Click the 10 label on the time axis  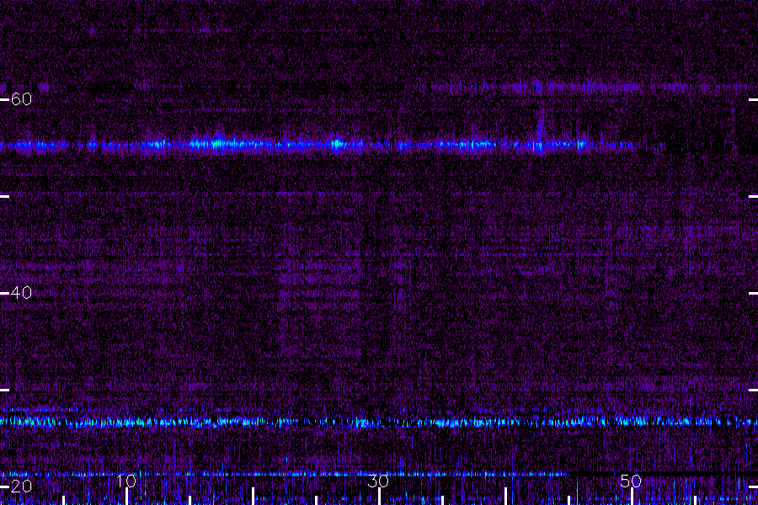126,481
